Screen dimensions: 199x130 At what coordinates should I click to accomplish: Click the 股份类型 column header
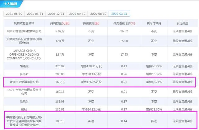click(x=183, y=23)
